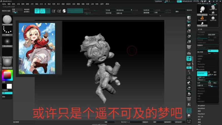Select the PolyMesh3D star tool
Viewport: 222px width, 125px height.
click(213, 13)
